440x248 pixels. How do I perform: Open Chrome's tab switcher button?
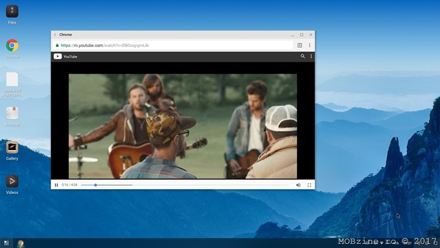click(x=300, y=45)
